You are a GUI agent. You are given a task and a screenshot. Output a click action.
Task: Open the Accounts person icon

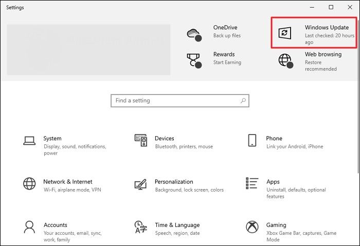point(29,226)
